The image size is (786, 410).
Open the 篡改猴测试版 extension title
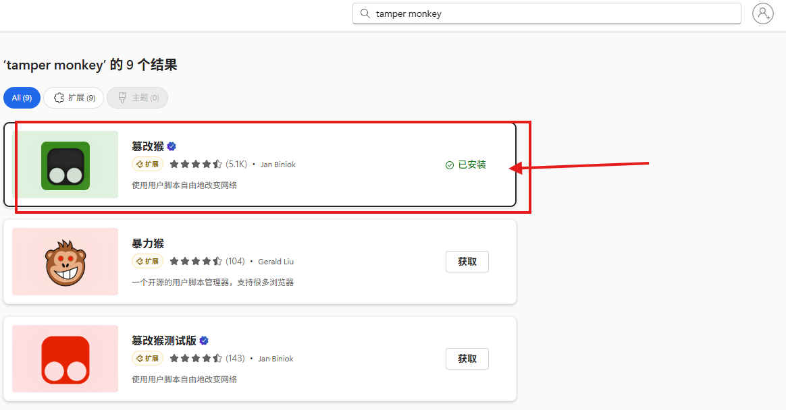[164, 341]
